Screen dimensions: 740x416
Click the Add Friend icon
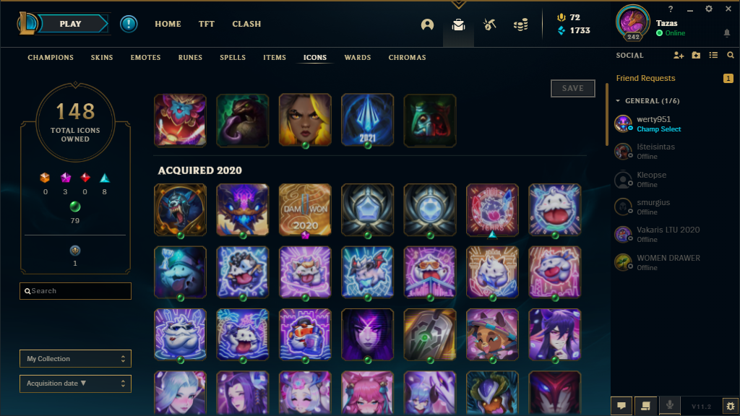(x=678, y=55)
